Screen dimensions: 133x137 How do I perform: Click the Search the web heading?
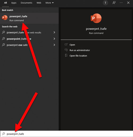coord(10,27)
